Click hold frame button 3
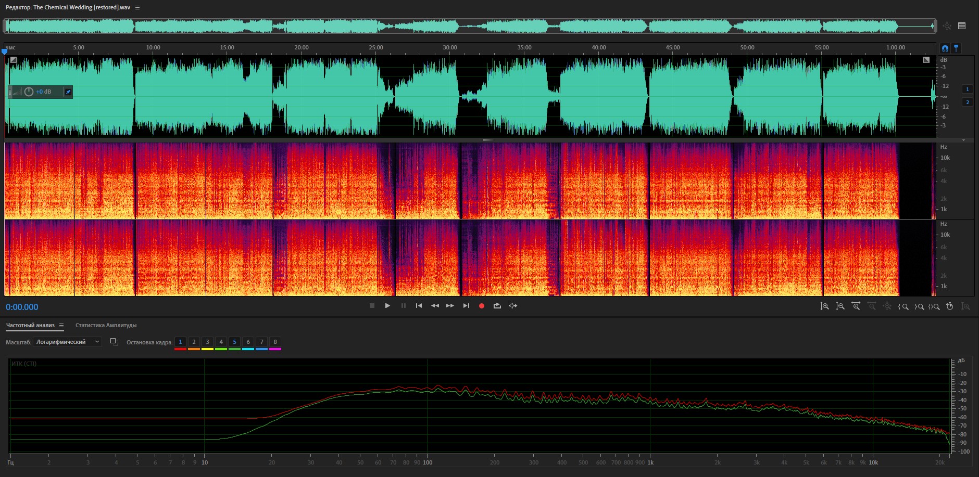This screenshot has width=979, height=477. [207, 342]
